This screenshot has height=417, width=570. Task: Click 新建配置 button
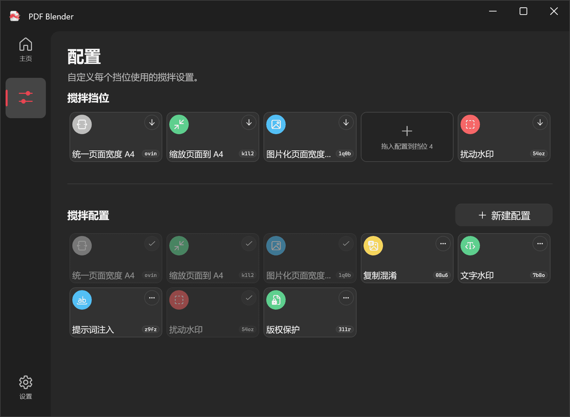(x=504, y=215)
